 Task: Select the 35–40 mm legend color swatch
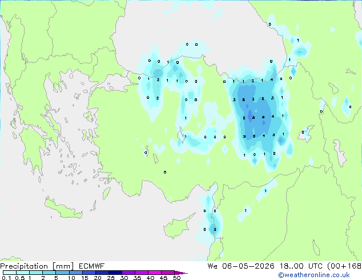click(x=142, y=273)
